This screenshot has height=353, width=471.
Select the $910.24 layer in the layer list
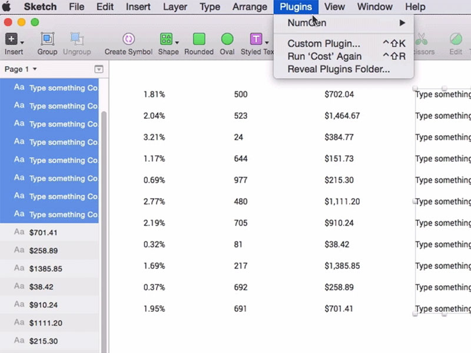(49, 304)
